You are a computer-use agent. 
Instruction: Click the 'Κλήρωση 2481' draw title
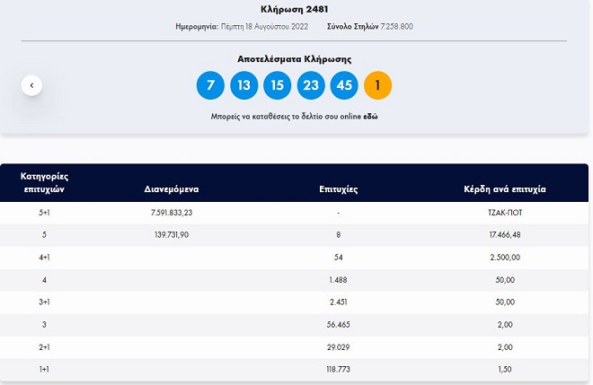[x=296, y=9]
